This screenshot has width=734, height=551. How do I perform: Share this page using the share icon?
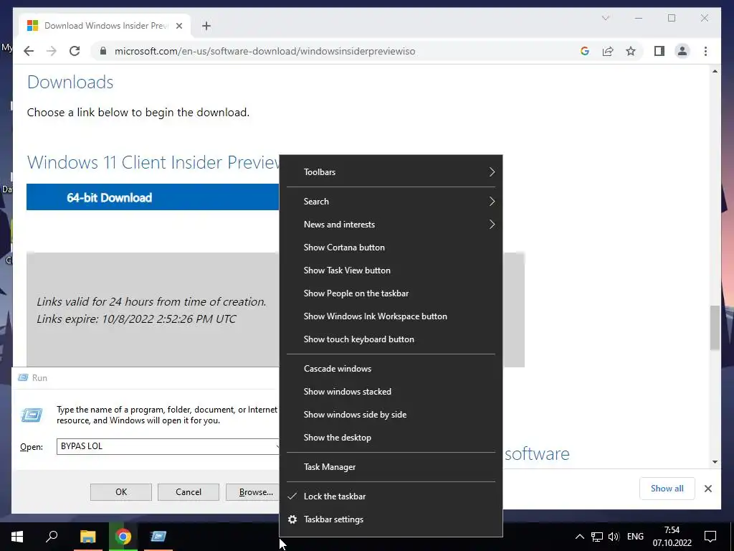pyautogui.click(x=608, y=51)
